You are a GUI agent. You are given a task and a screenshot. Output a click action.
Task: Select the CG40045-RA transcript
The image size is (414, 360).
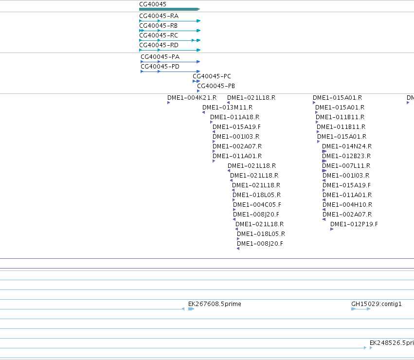170,21
